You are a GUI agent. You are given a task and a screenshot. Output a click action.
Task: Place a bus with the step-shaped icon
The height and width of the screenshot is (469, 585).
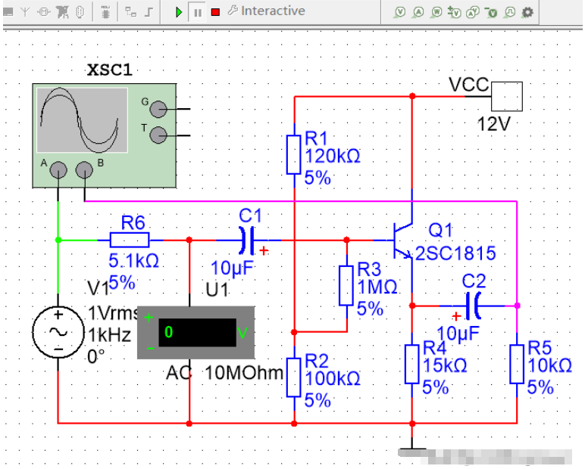[x=149, y=12]
